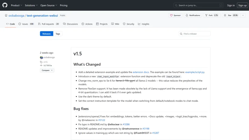Open the Discussions tab
This screenshot has width=249, height=140.
click(x=70, y=24)
